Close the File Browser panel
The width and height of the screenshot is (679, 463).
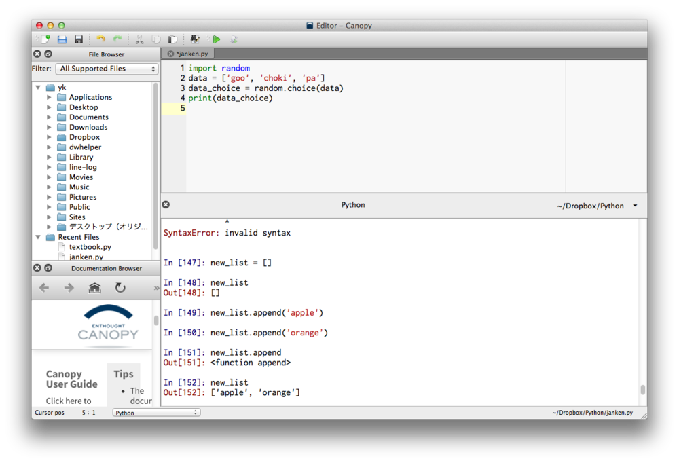(x=37, y=54)
